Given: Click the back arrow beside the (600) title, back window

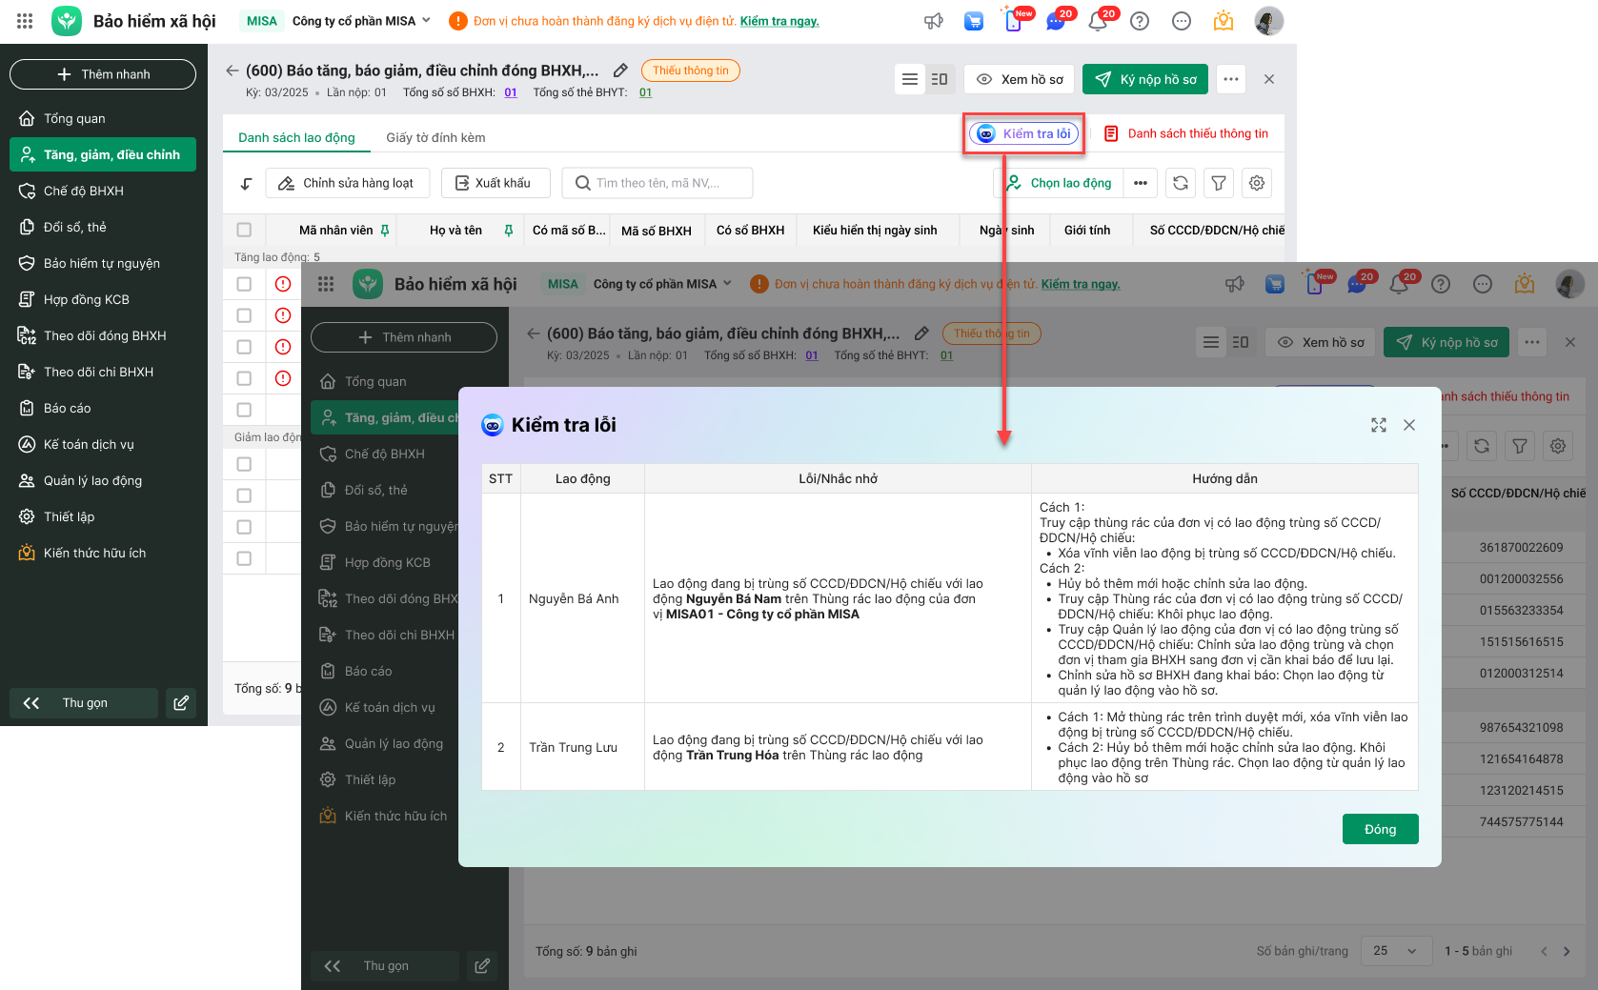Looking at the screenshot, I should (232, 71).
